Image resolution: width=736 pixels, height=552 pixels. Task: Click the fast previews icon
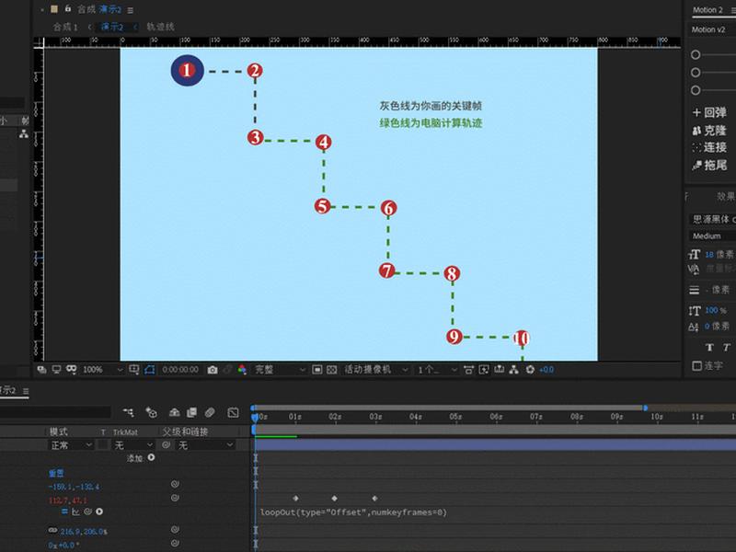(484, 370)
